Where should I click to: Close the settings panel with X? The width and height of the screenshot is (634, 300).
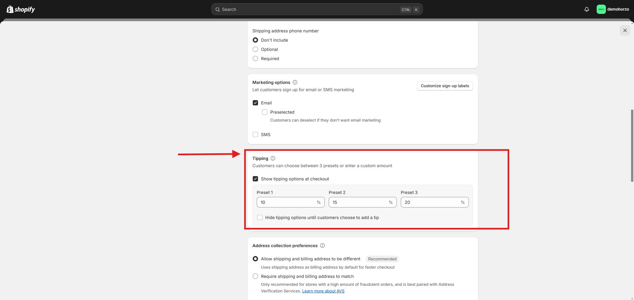625,30
